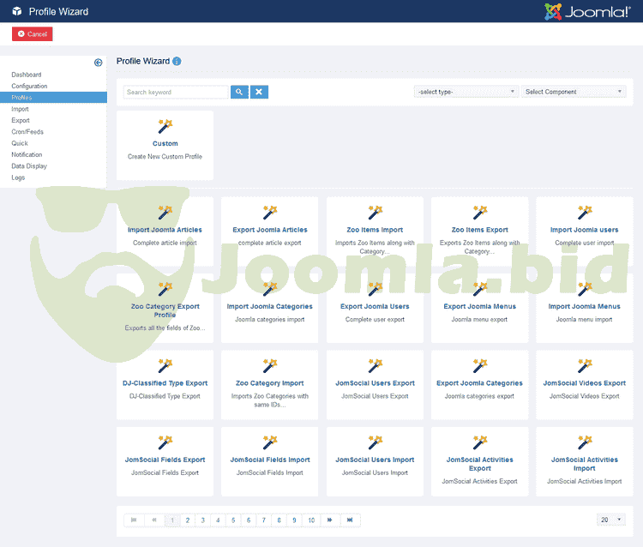643x547 pixels.
Task: Collapse sidebar with the arrow icon
Action: pos(99,63)
